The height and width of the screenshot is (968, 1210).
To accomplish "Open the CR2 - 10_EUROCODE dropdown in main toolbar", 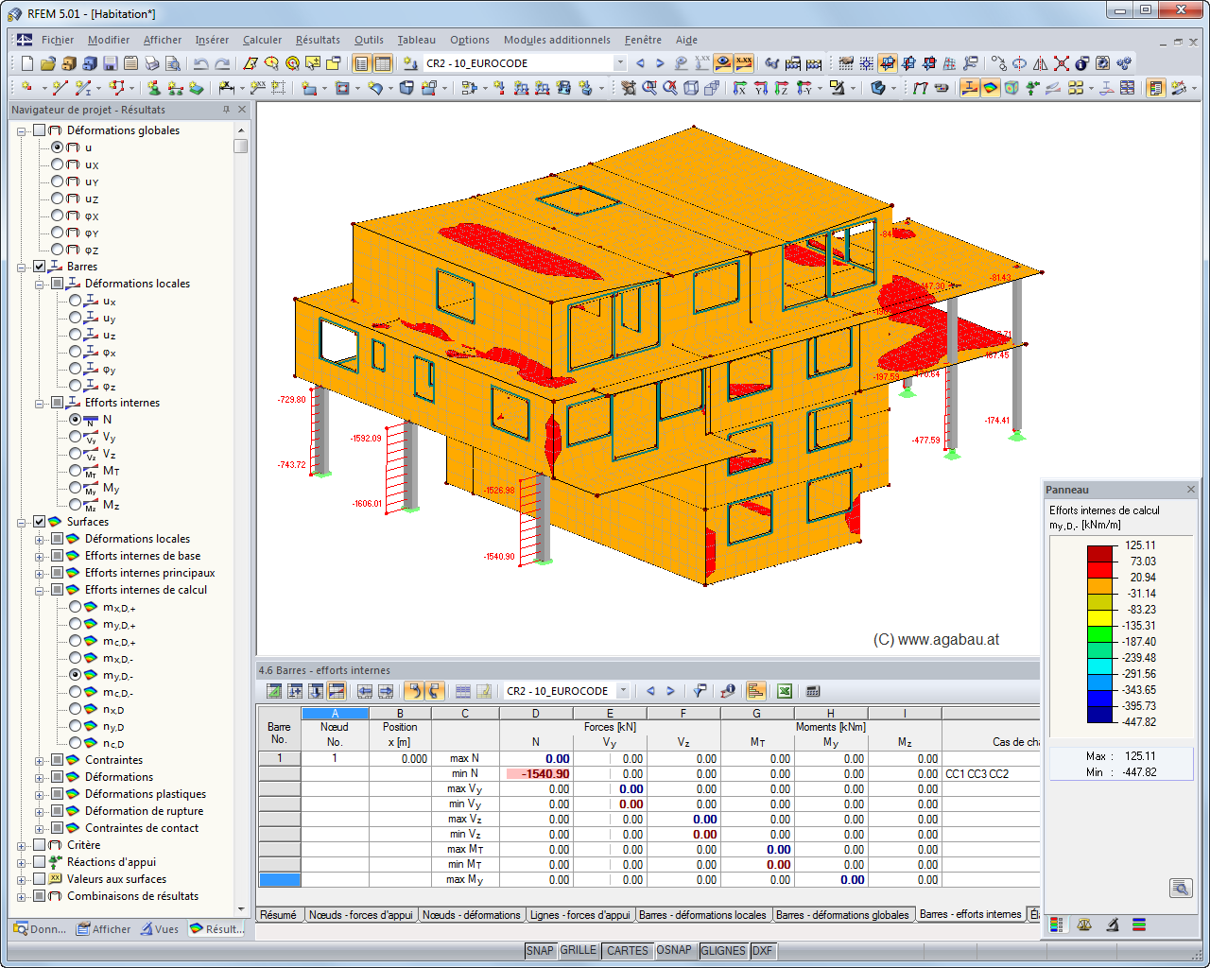I will tap(620, 63).
